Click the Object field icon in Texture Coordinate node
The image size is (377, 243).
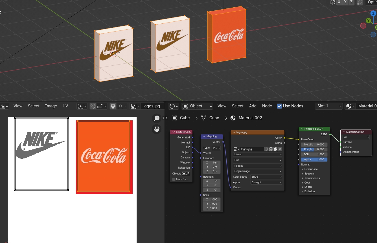pos(184,174)
